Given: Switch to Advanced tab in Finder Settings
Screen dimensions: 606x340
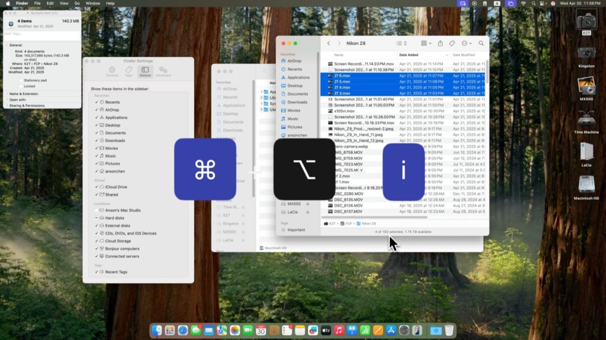Looking at the screenshot, I should [163, 72].
